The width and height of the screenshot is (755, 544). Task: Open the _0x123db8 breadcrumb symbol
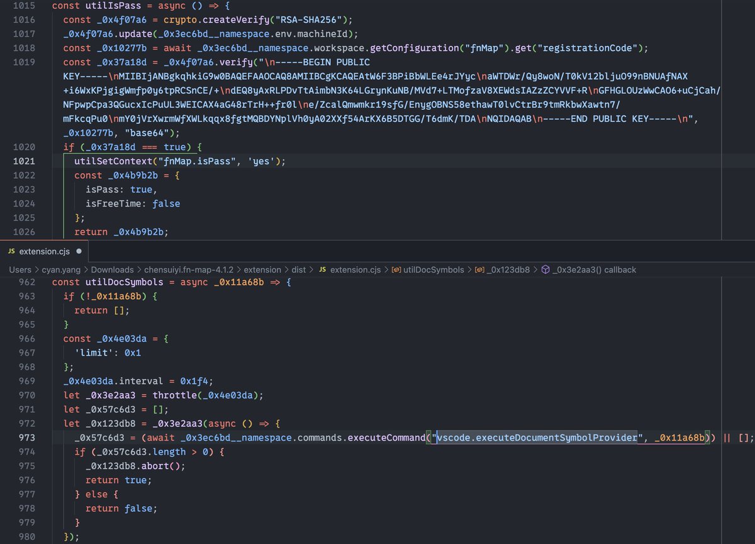point(509,269)
